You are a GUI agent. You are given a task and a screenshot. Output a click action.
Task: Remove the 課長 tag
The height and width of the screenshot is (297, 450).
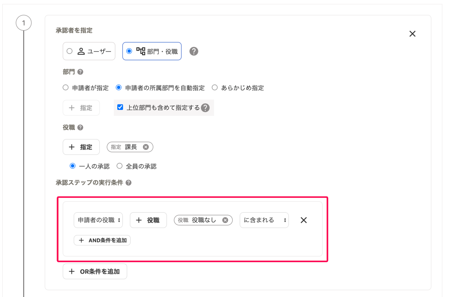tap(146, 147)
